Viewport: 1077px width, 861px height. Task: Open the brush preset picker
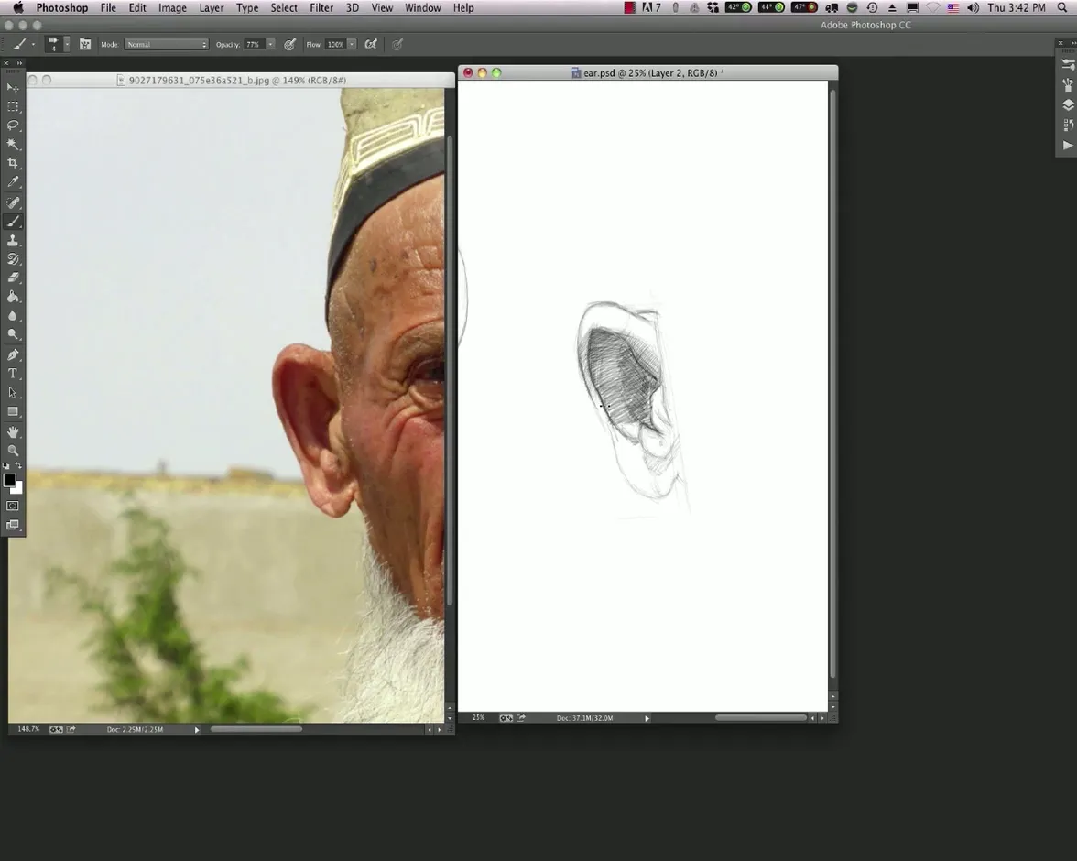click(56, 44)
